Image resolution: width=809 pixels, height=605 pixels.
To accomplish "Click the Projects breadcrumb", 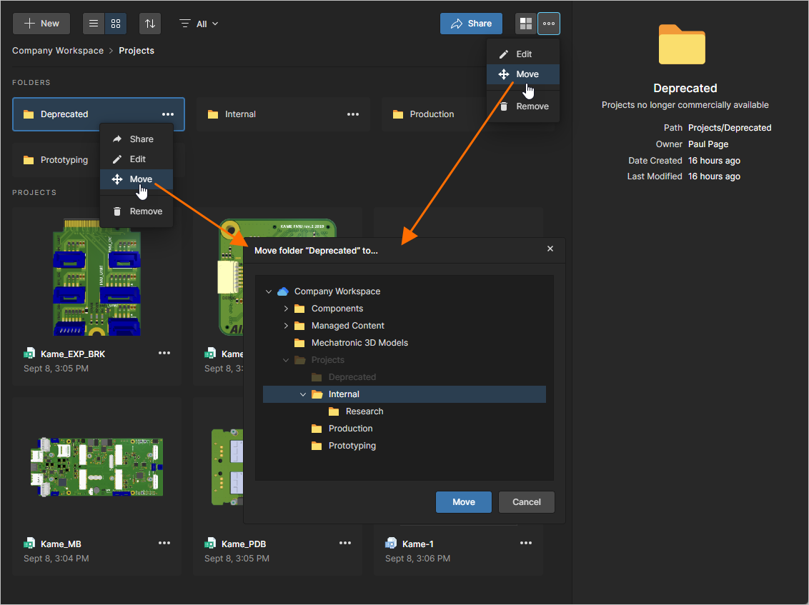I will [x=137, y=51].
